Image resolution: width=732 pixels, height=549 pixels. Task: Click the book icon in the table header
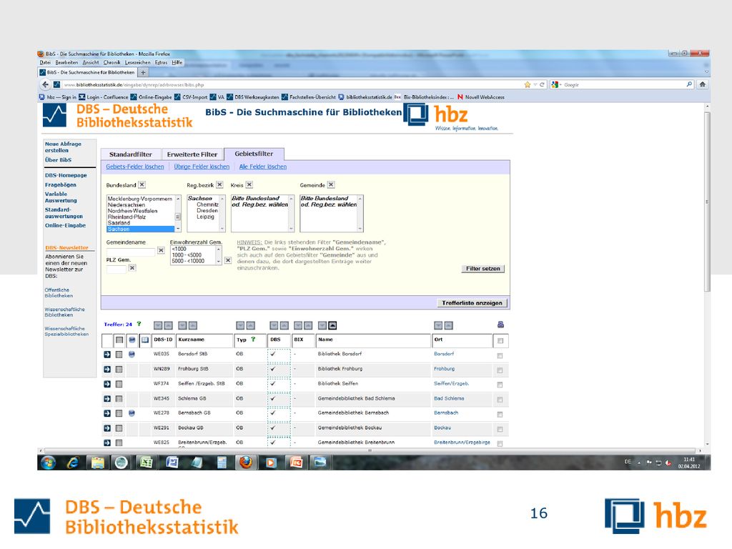[x=145, y=340]
